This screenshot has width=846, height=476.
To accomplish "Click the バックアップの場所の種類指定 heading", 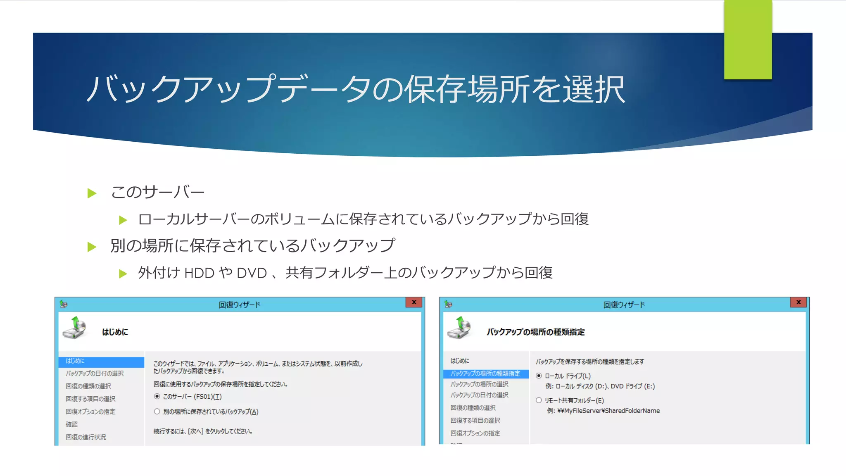I will 536,332.
